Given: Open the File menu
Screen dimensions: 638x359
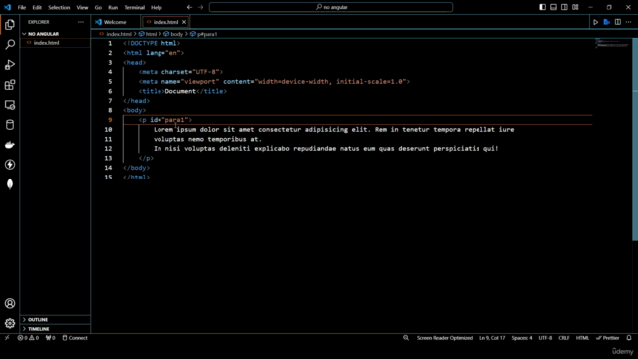Looking at the screenshot, I should click(22, 7).
